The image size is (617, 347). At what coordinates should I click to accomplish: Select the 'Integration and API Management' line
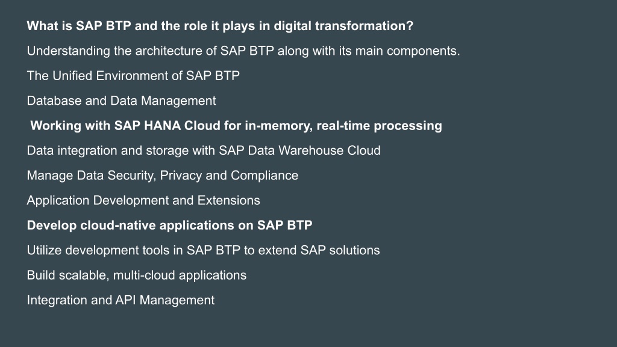[x=121, y=300]
